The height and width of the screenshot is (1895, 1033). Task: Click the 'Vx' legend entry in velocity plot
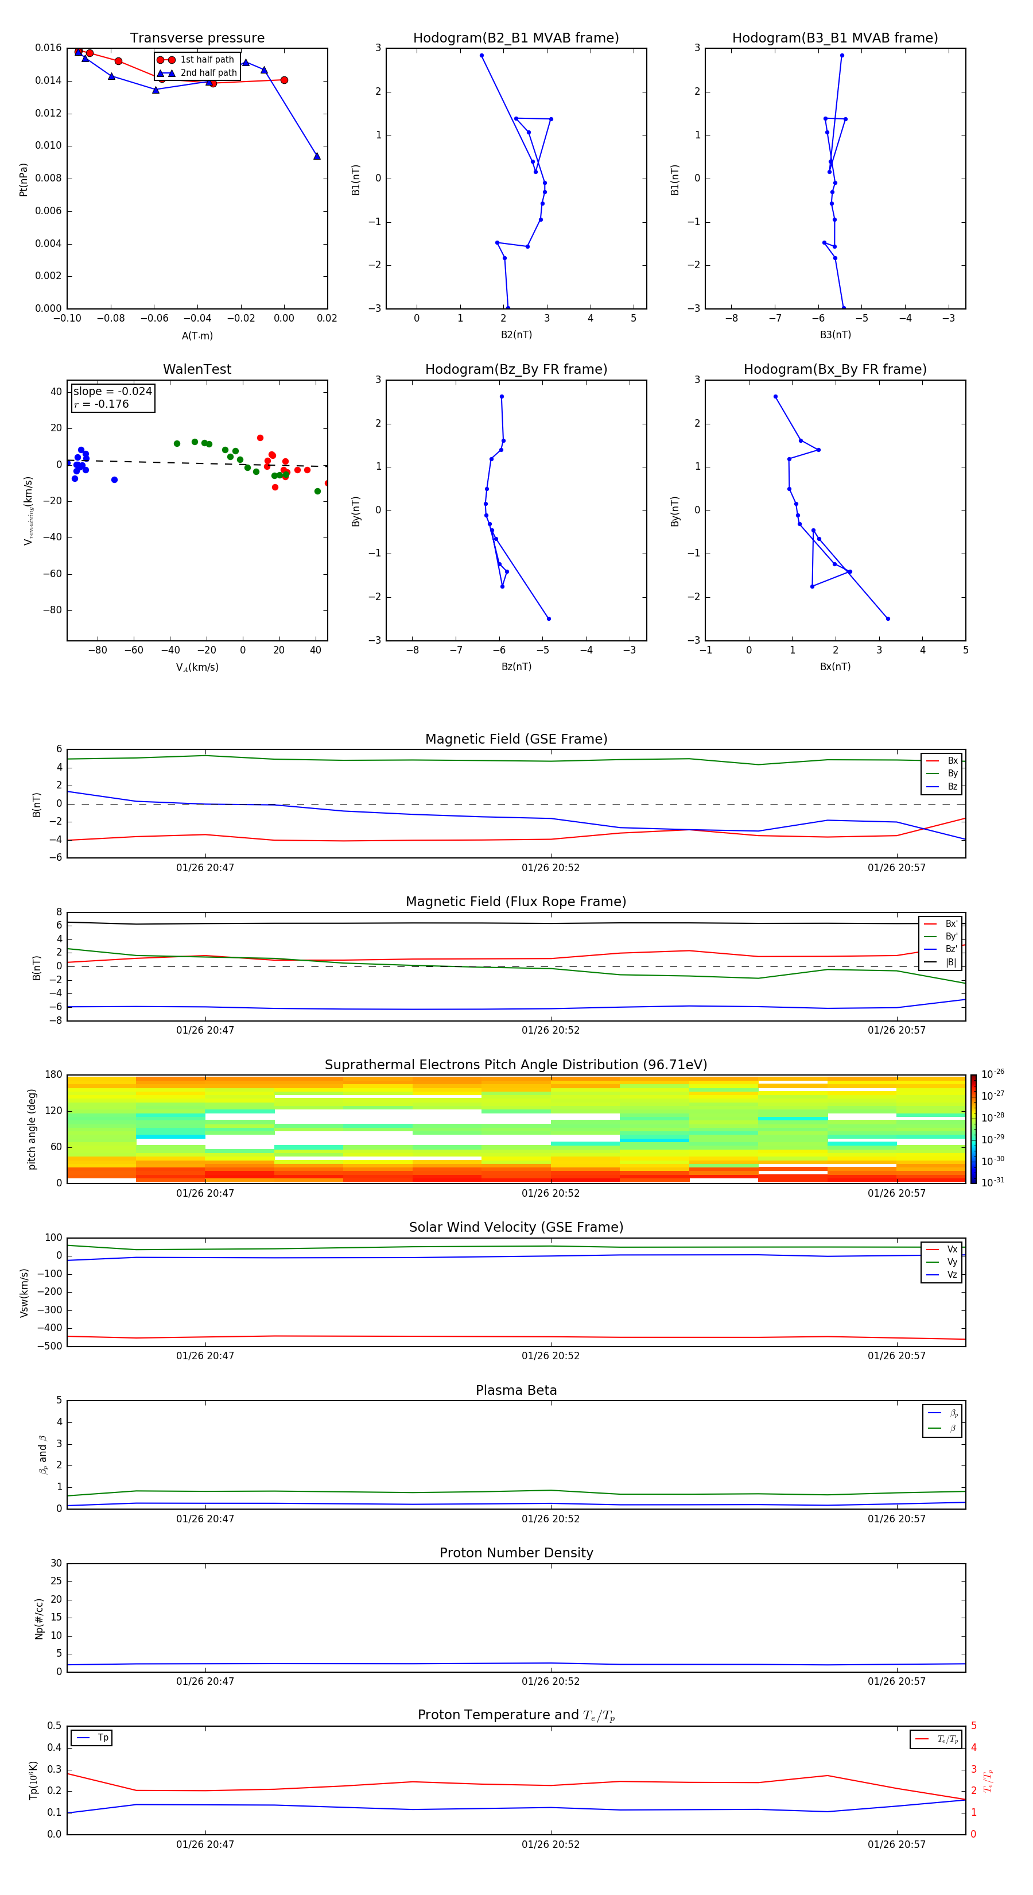click(x=942, y=1249)
